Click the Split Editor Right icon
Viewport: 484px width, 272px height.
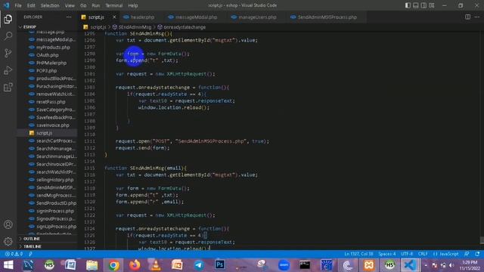pyautogui.click(x=467, y=17)
